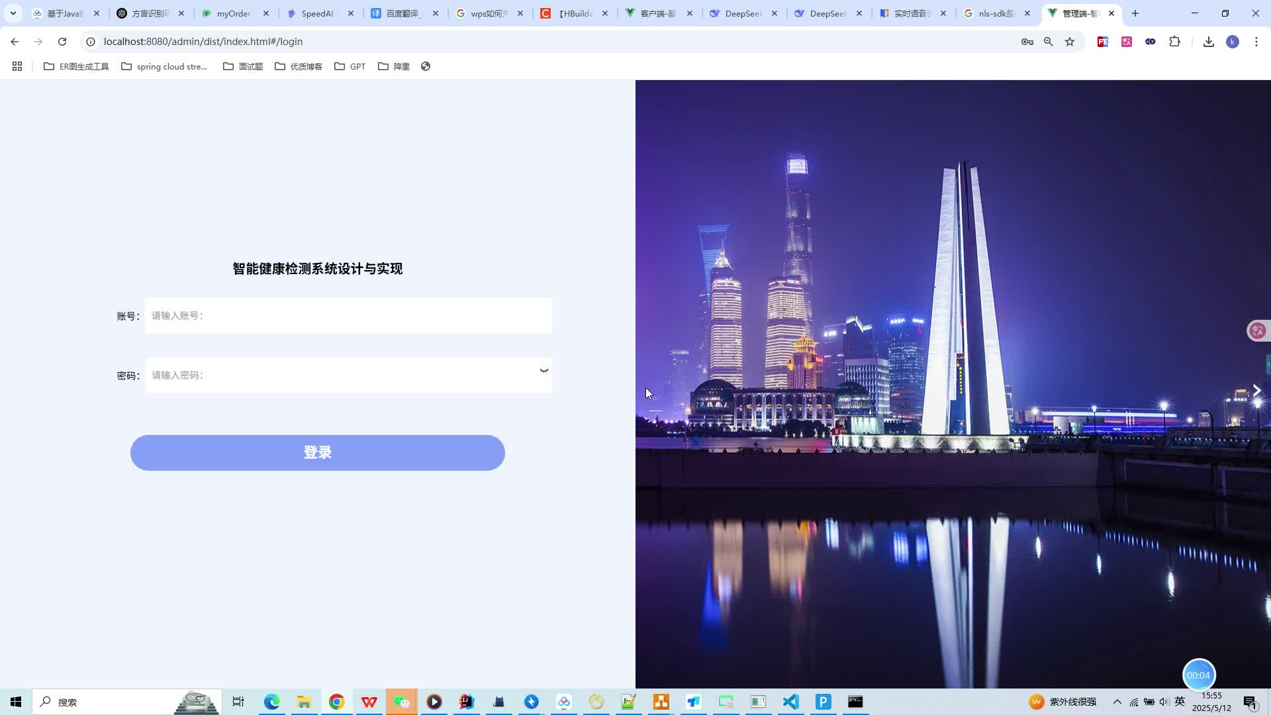Click the right arrow on side panel
Viewport: 1271px width, 715px height.
coord(1256,391)
